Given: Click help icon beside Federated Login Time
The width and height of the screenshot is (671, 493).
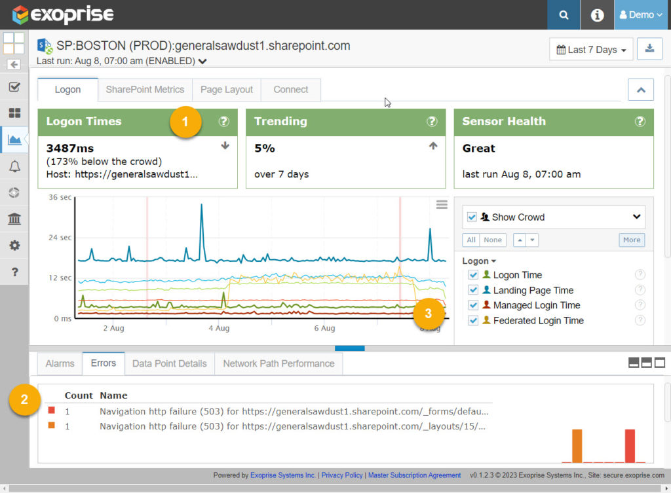Looking at the screenshot, I should click(x=640, y=320).
